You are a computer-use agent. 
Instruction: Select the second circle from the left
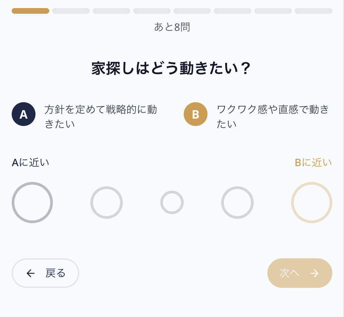106,202
